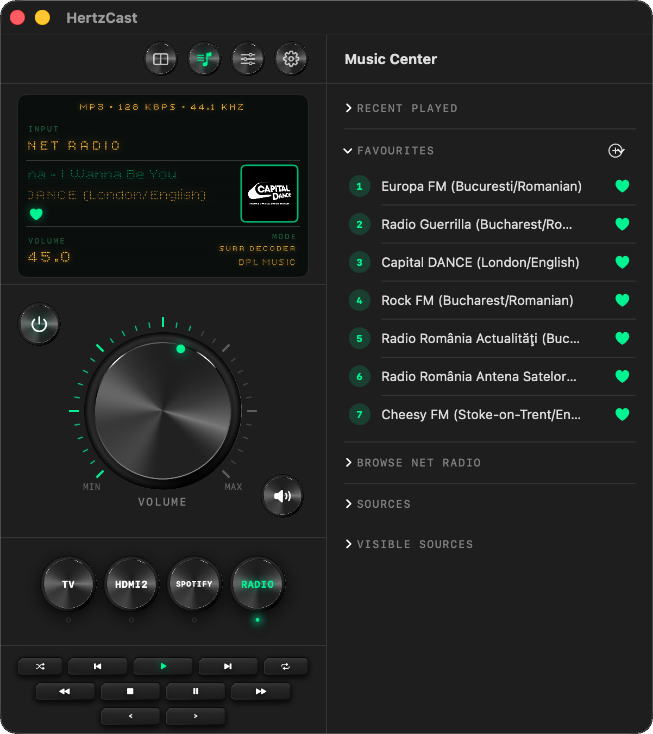Toggle favourite heart for Europa FM
The width and height of the screenshot is (653, 734).
coord(623,186)
